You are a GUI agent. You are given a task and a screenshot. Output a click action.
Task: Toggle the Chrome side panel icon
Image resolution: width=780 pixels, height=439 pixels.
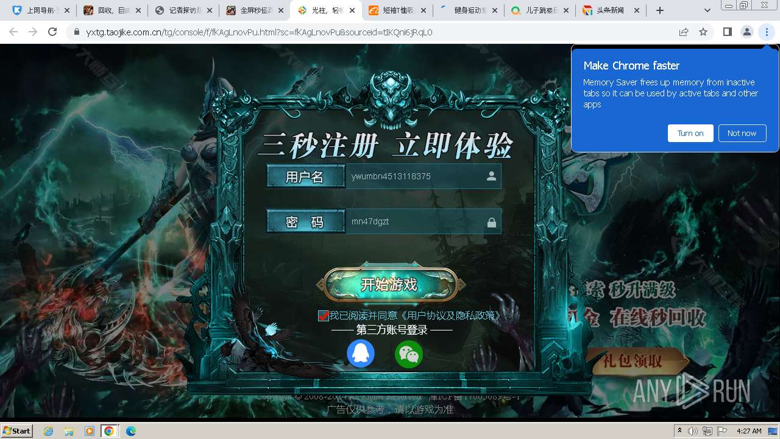727,32
